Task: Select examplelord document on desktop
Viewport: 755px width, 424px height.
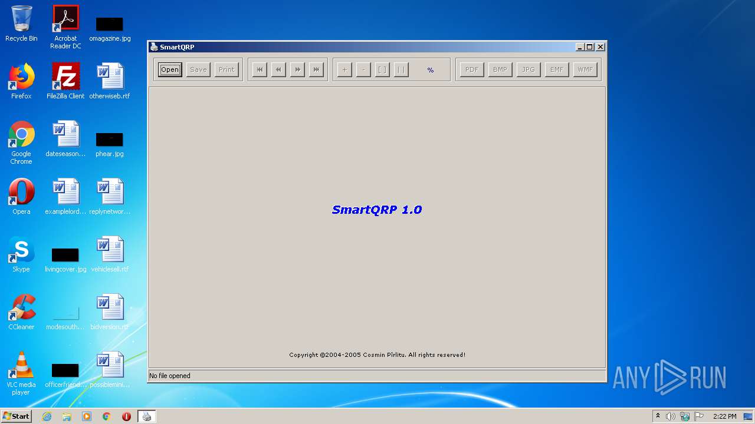Action: pyautogui.click(x=65, y=197)
